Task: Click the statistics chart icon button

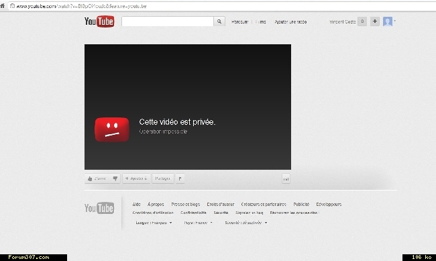Action: tap(286, 179)
